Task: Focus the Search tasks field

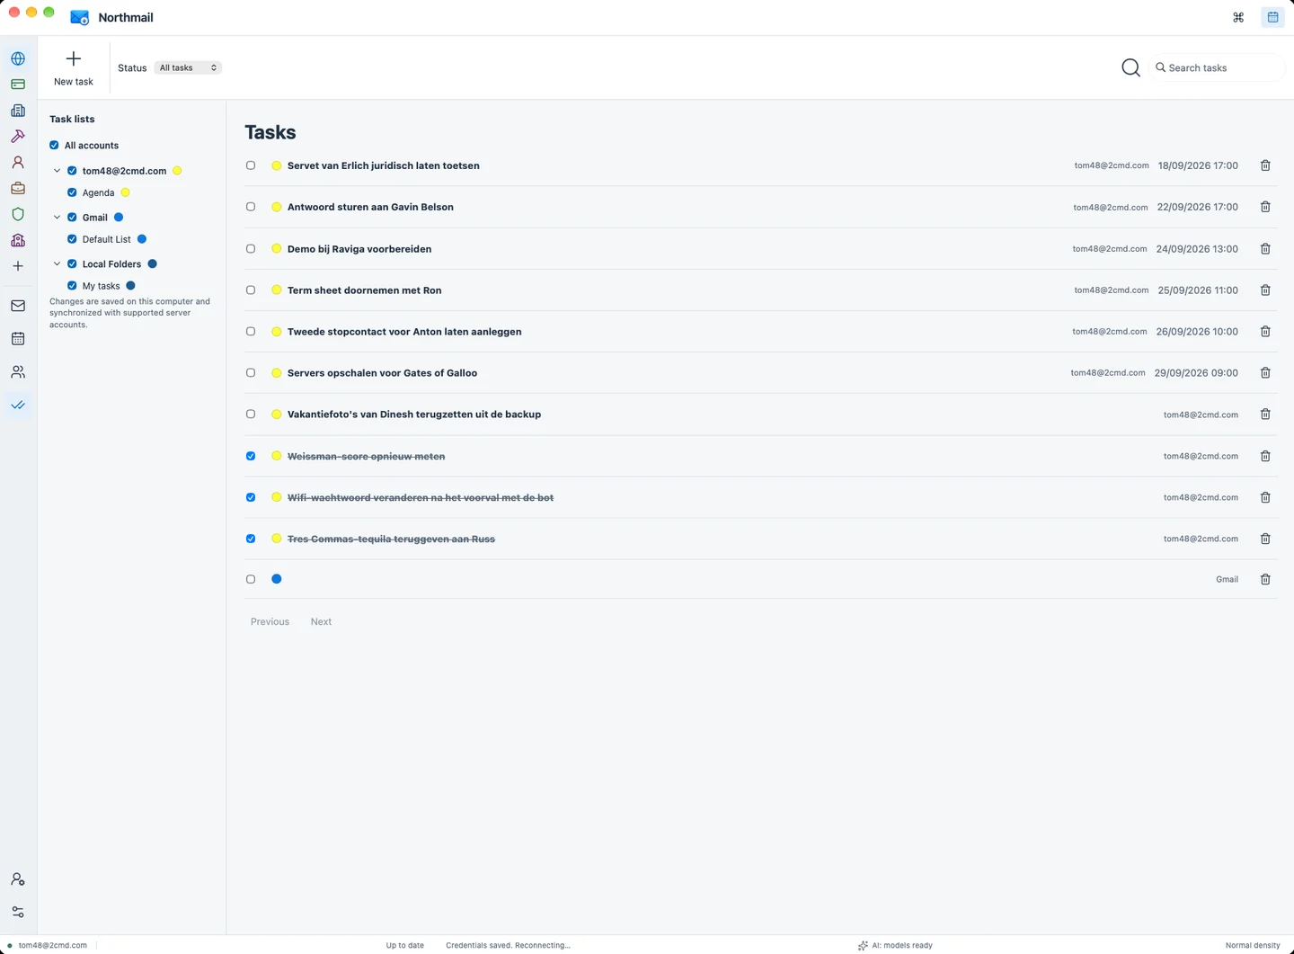Action: pyautogui.click(x=1218, y=67)
